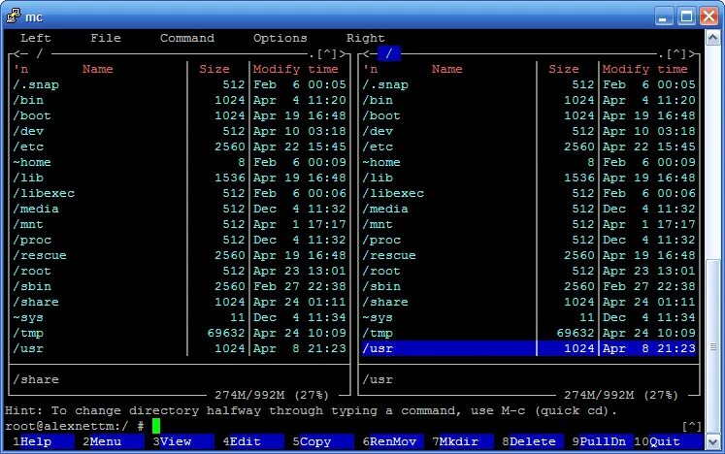725x454 pixels.
Task: Select /rescue in left panel
Action: [x=180, y=255]
